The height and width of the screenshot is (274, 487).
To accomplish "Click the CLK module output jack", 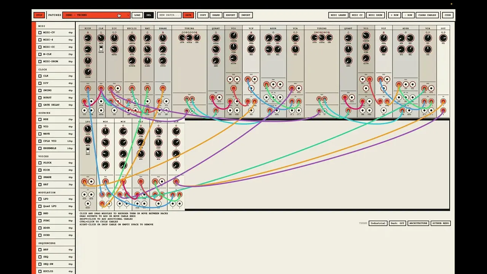I will click(x=101, y=88).
